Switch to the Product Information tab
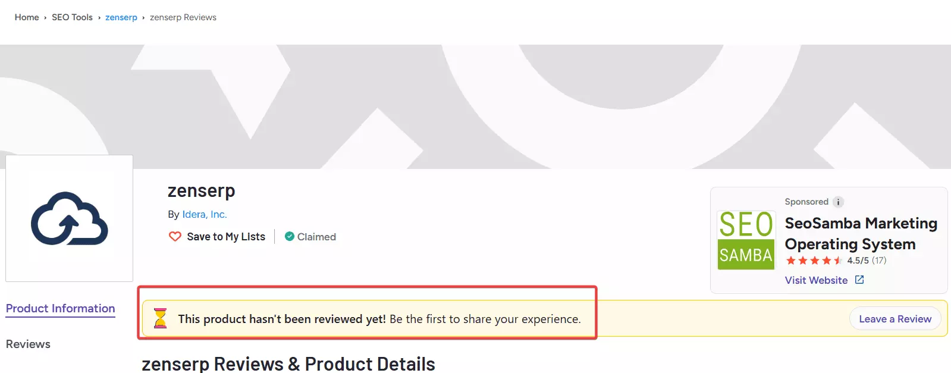Screen dimensions: 951x373 tap(60, 308)
